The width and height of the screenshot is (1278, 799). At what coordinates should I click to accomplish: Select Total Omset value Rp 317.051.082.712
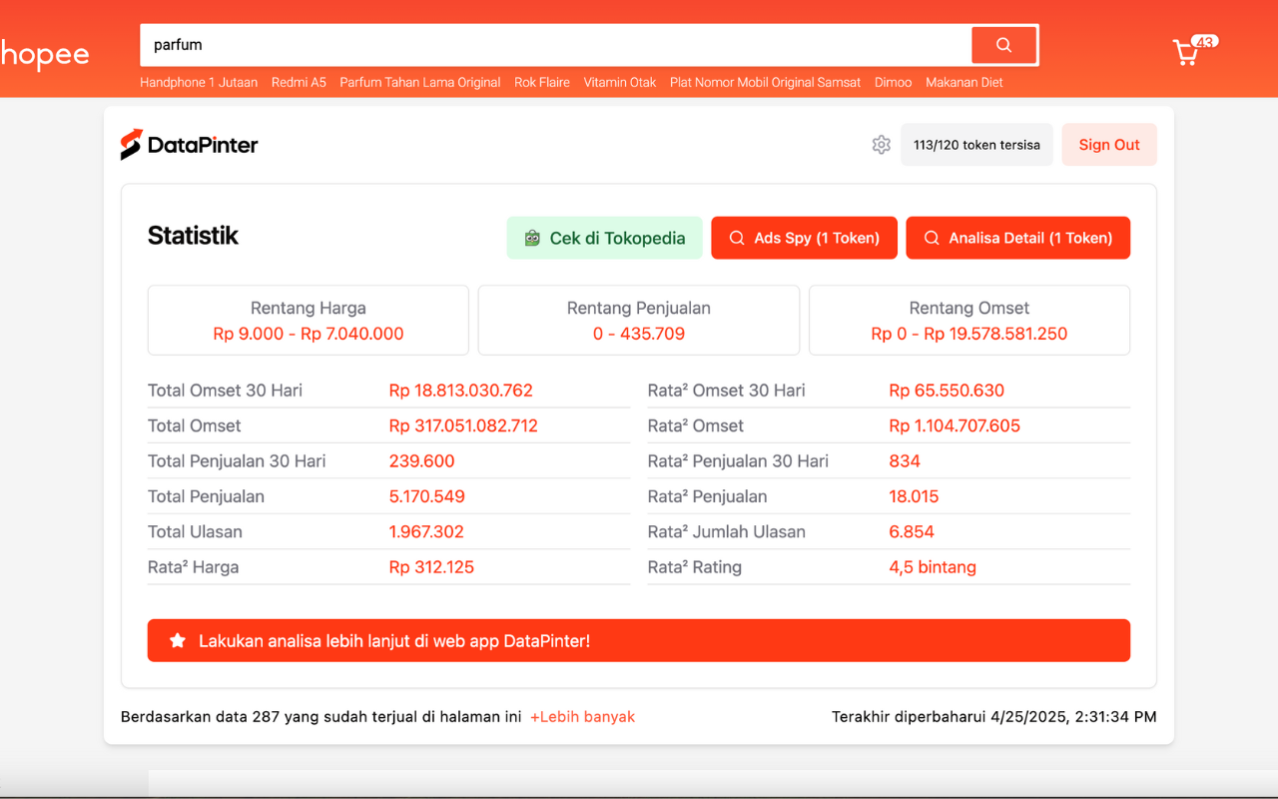click(463, 425)
